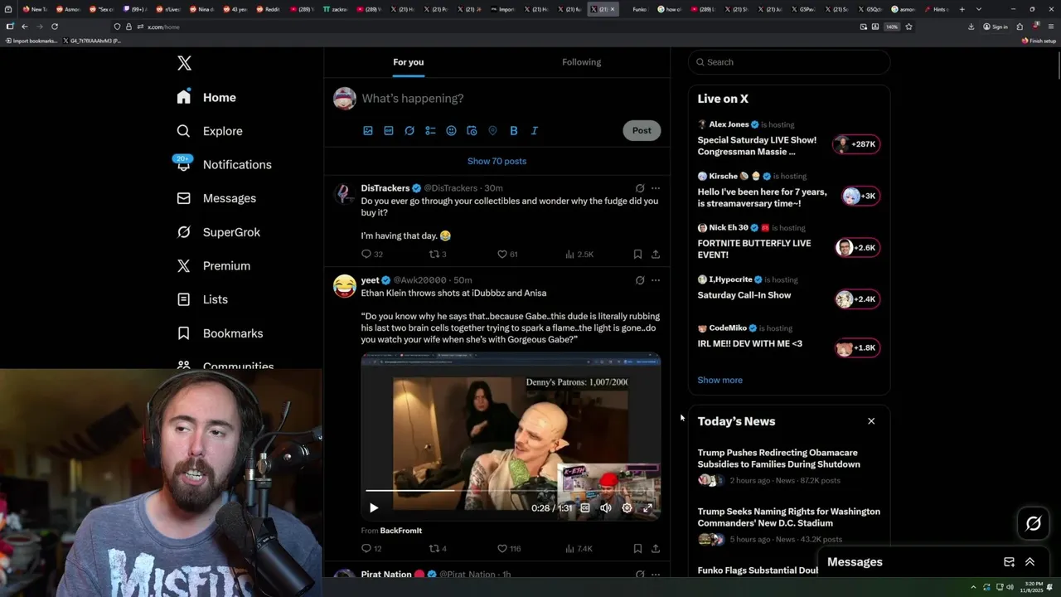Switch to the Following tab
The height and width of the screenshot is (597, 1061).
point(581,62)
